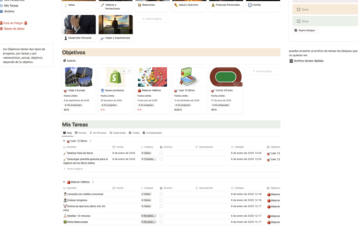
Task: Click the Archivo tareas rápidas notebook icon
Action: click(291, 61)
